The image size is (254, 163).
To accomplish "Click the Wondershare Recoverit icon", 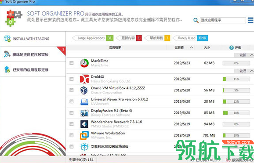I will 84,124.
